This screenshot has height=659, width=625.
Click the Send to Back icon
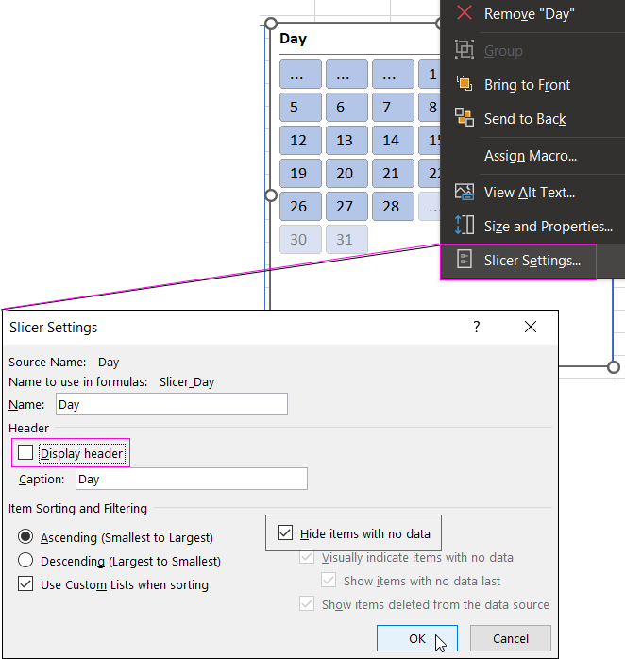[464, 118]
